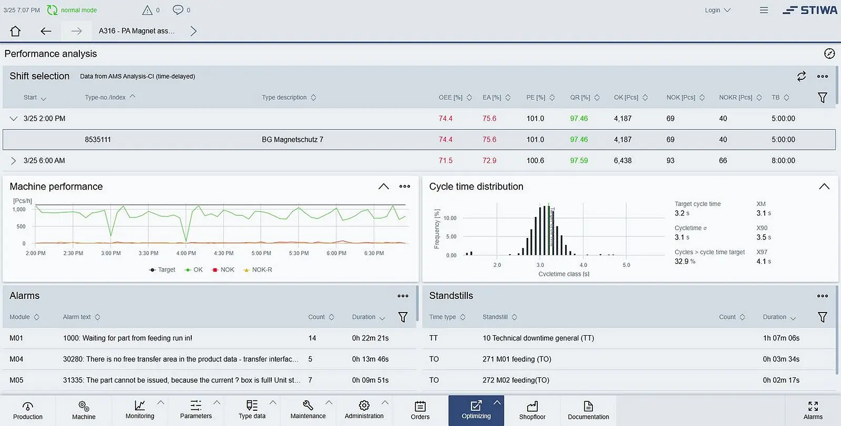
Task: Open the hamburger menu
Action: [x=764, y=10]
